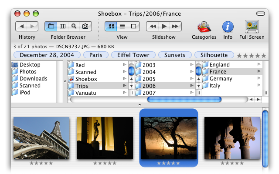This screenshot has height=174, width=279.
Task: Set star rating in category tag bar
Action: tap(252, 56)
